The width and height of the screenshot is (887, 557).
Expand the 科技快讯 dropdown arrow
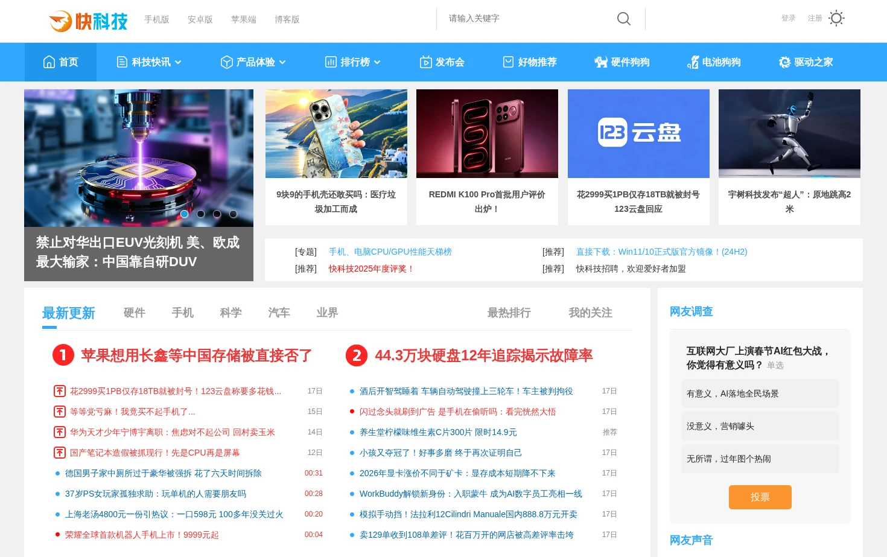click(178, 62)
